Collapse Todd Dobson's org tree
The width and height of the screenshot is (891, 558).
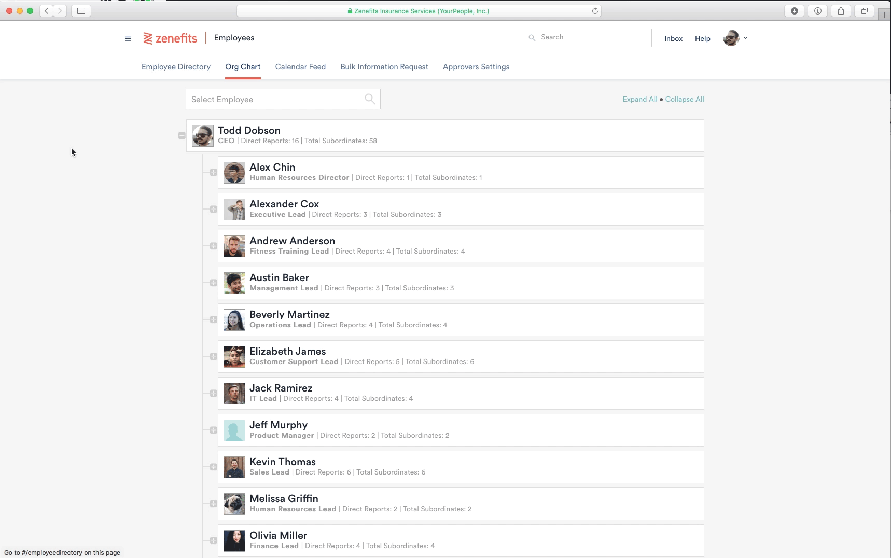point(182,135)
